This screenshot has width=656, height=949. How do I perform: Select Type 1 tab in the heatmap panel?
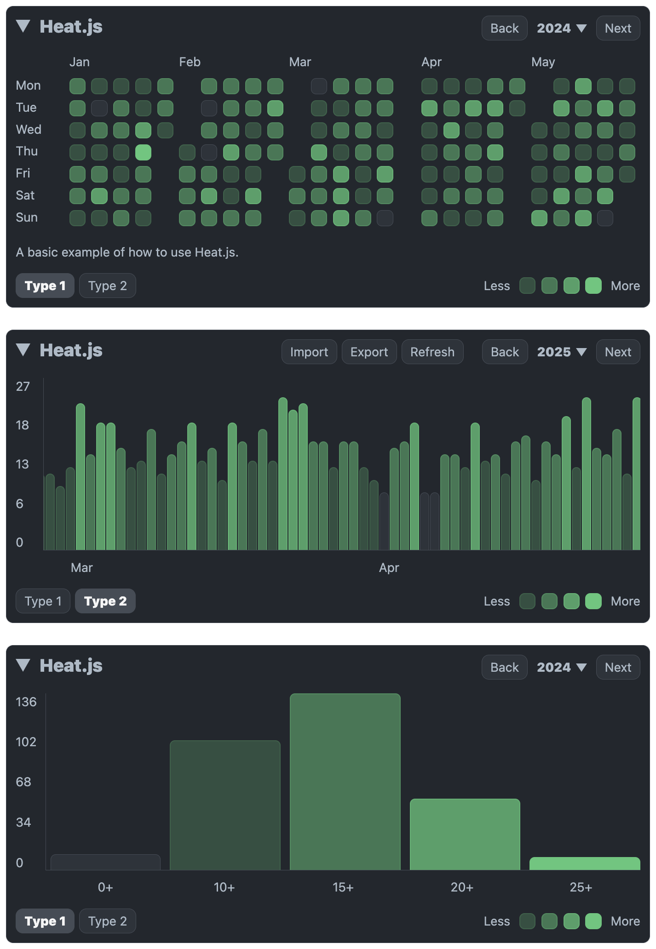tap(45, 286)
